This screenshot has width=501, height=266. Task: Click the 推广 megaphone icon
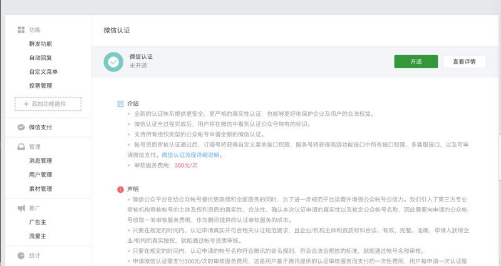click(x=21, y=208)
